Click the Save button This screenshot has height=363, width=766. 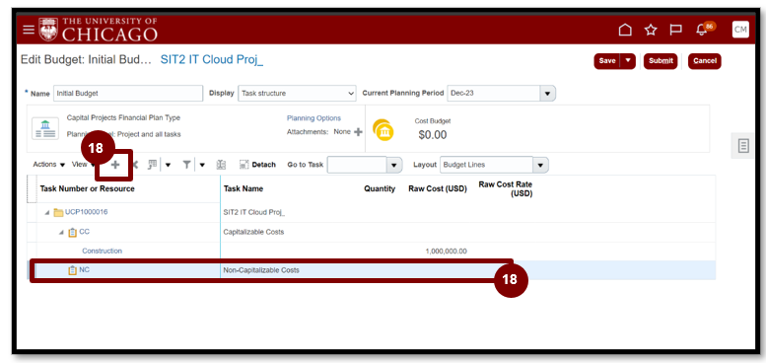point(607,61)
